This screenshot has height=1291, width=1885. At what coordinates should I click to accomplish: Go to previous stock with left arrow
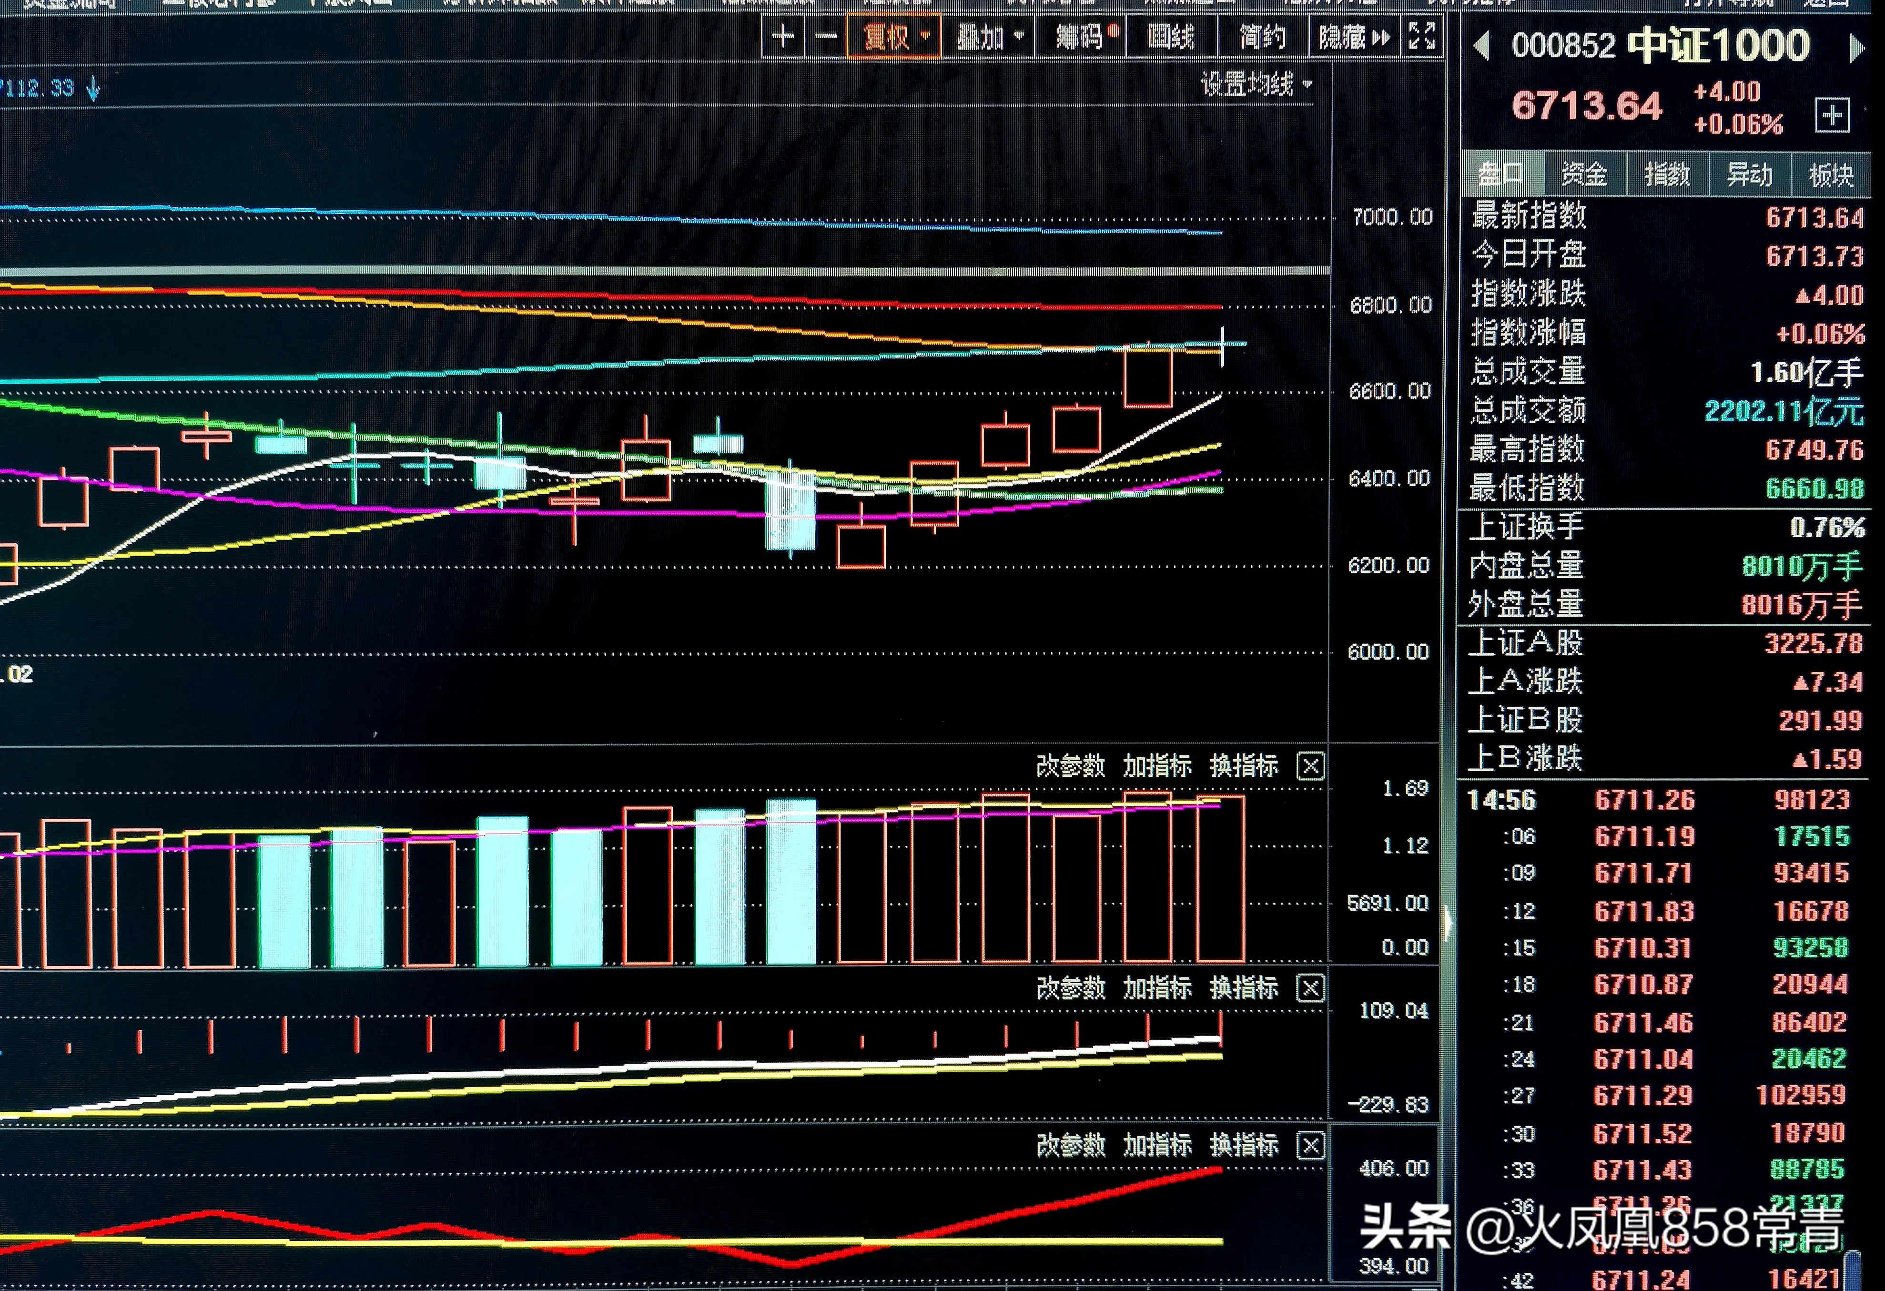point(1482,46)
